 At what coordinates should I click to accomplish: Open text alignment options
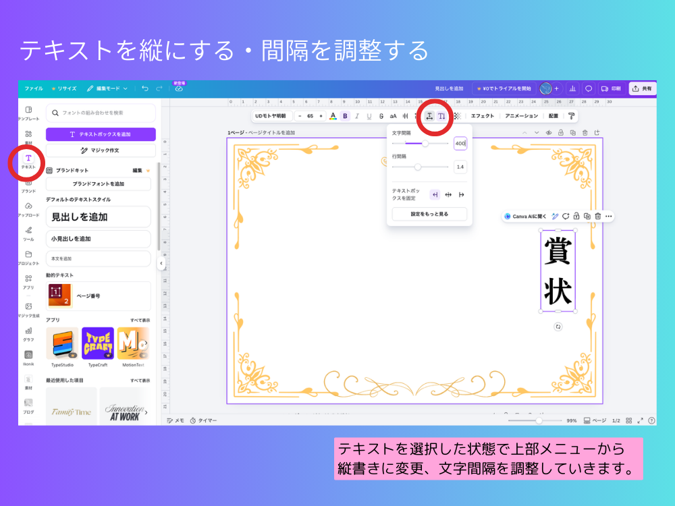click(x=405, y=116)
